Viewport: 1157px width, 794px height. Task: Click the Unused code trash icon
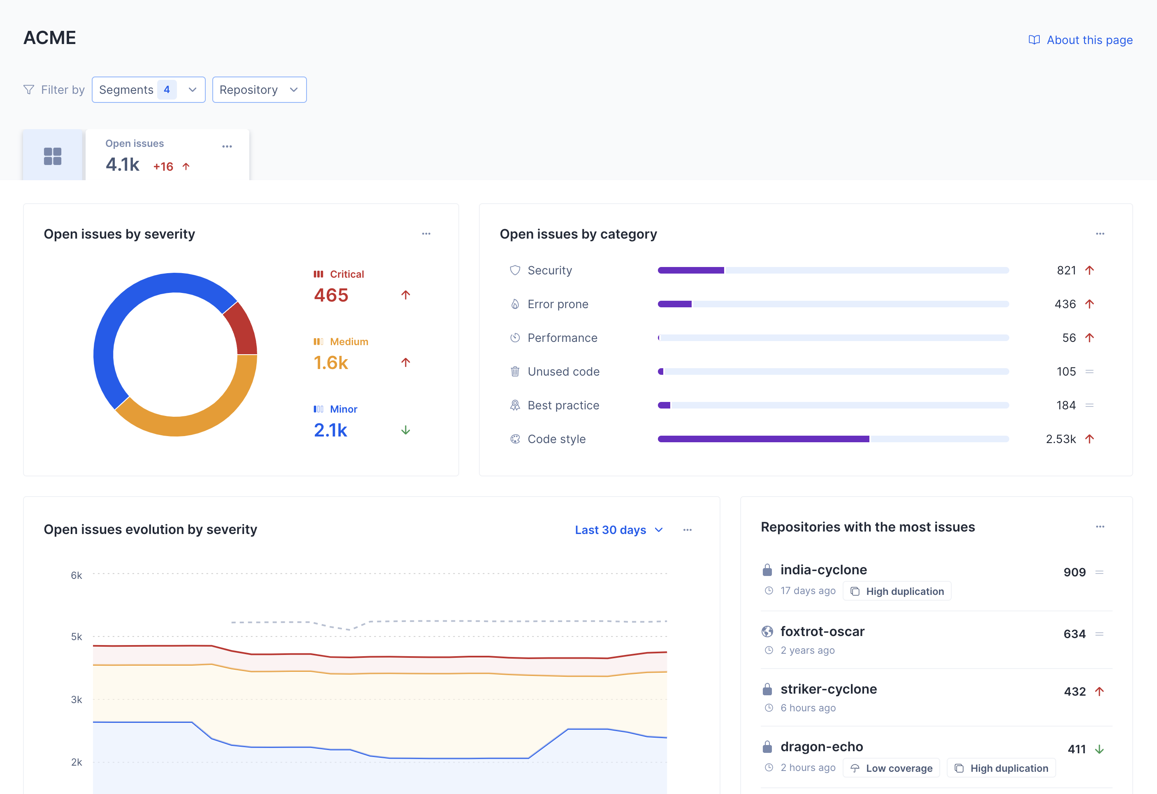coord(513,371)
